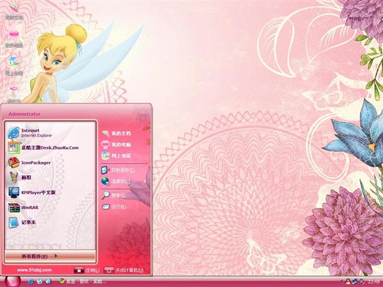
Task: Open 搜索 Search from Start menu
Action: [x=114, y=196]
